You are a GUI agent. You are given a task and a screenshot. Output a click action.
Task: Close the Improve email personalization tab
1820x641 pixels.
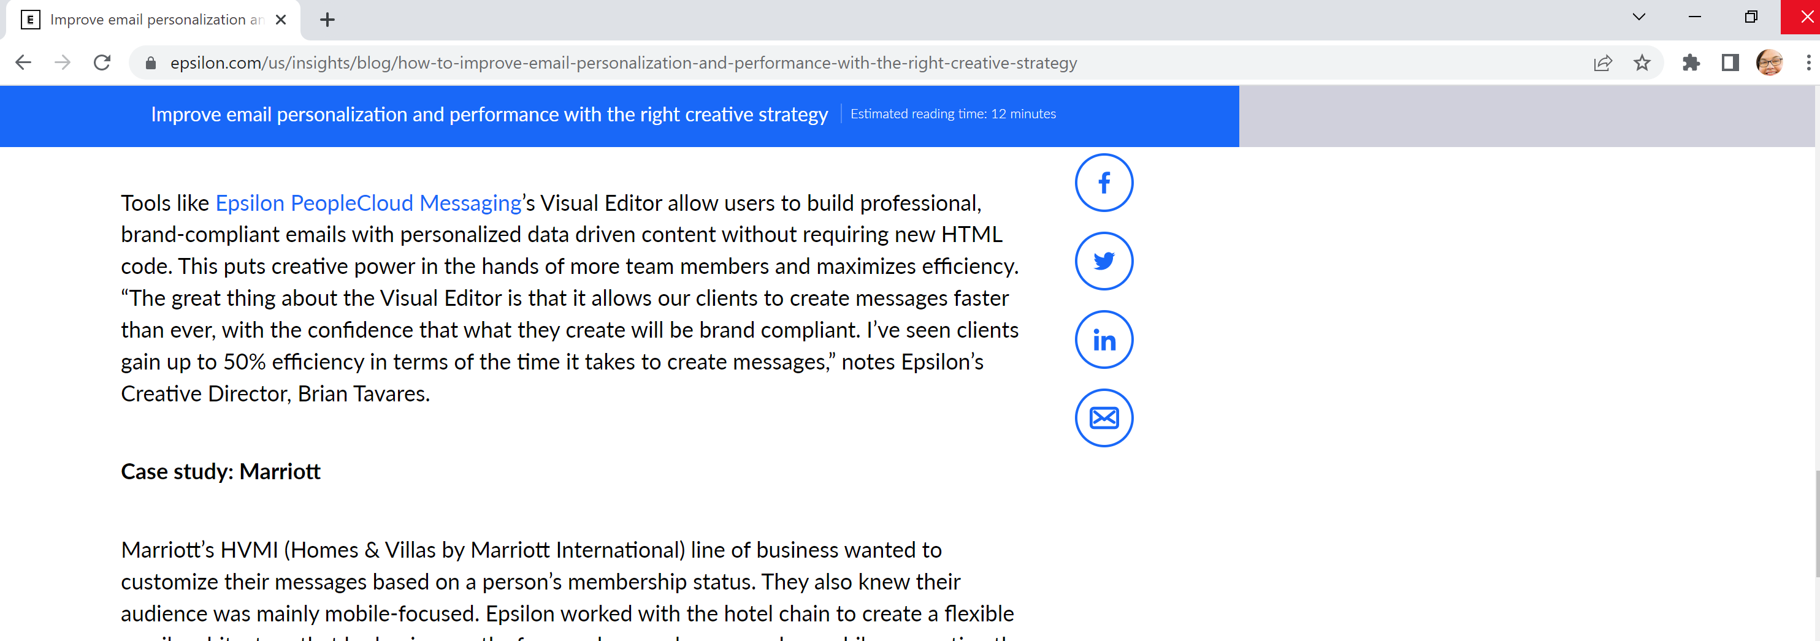click(280, 20)
